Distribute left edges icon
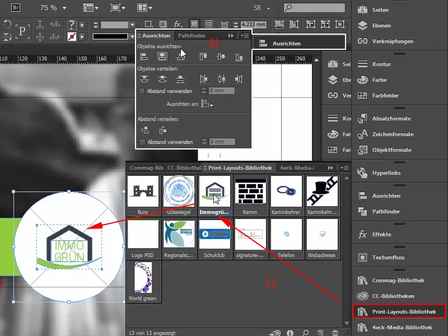Viewport: 448px width, 336px height. pyautogui.click(x=204, y=79)
